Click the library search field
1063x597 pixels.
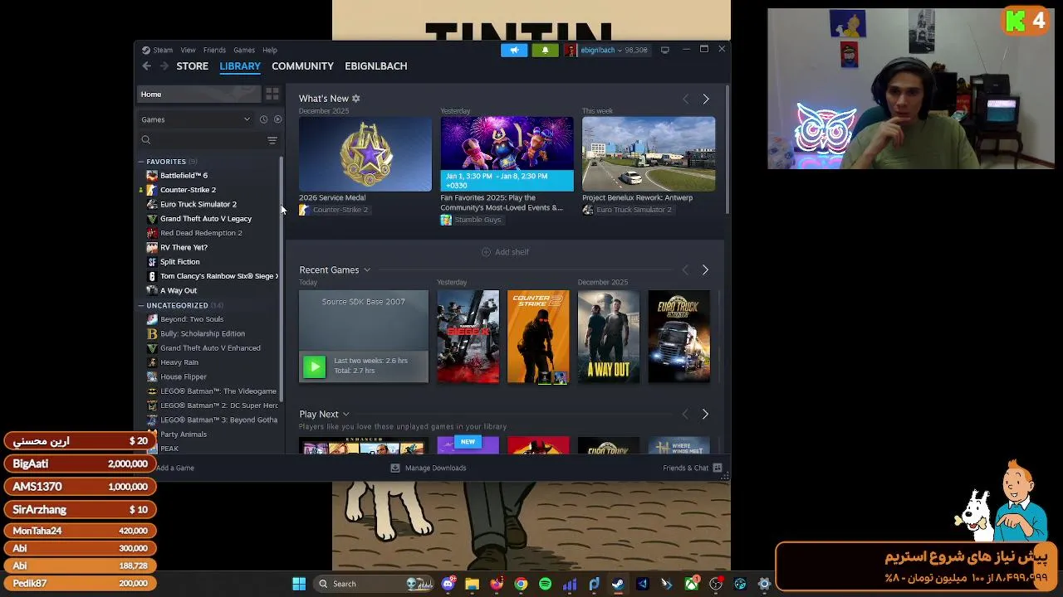[x=202, y=140]
